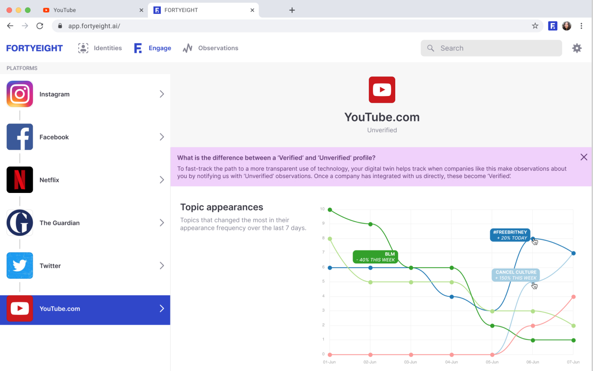Bookmark page with star icon
This screenshot has height=371, width=593.
click(535, 26)
